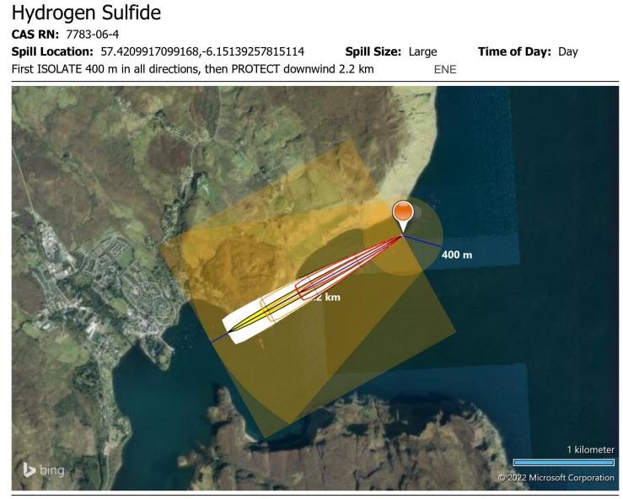The width and height of the screenshot is (623, 499).
Task: Click the ENE wind direction text
Action: (444, 69)
